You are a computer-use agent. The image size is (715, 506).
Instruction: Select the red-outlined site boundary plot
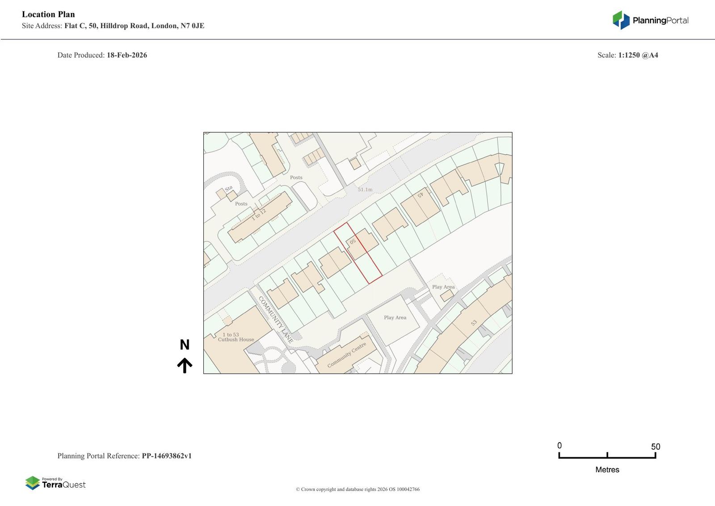(357, 253)
